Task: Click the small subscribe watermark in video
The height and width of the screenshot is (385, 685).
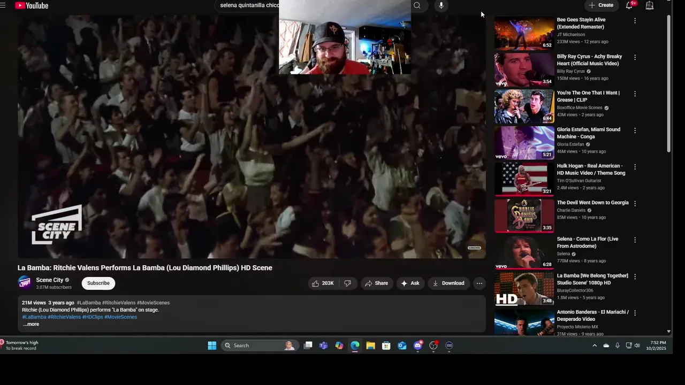Action: coord(474,248)
